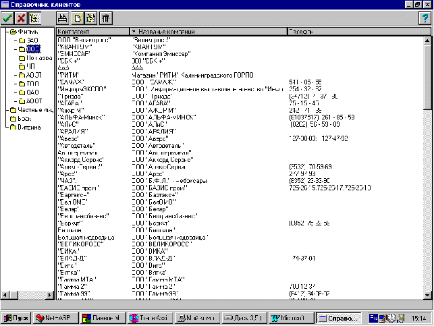Select "АЛЬФА-Минск" in the Контрагент column
The width and height of the screenshot is (434, 326).
[x=82, y=117]
